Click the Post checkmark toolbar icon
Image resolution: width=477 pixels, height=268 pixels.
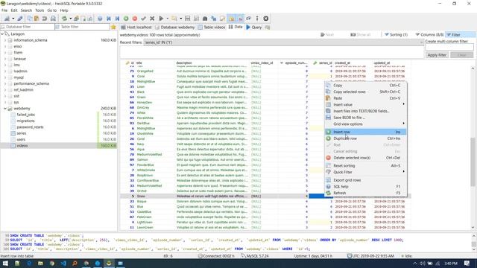pyautogui.click(x=143, y=19)
